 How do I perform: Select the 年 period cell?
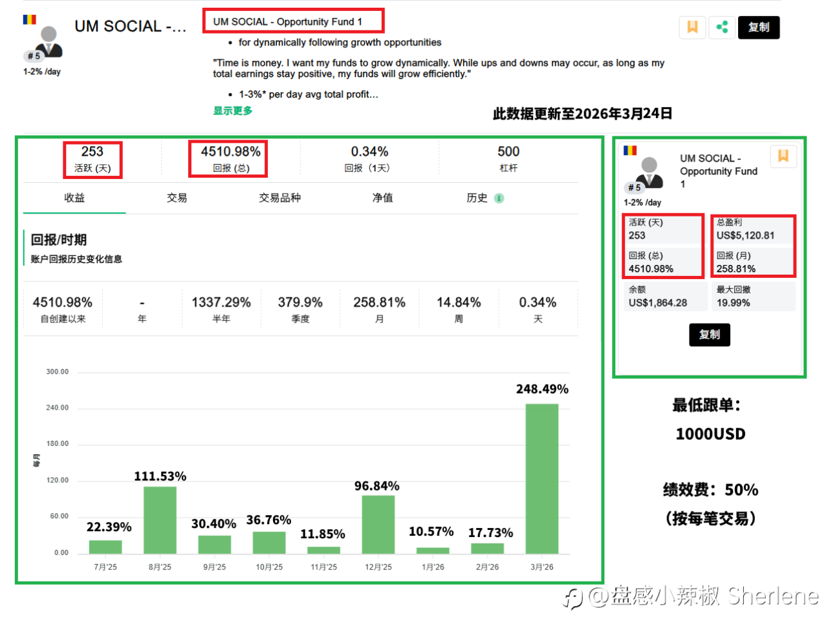(142, 310)
